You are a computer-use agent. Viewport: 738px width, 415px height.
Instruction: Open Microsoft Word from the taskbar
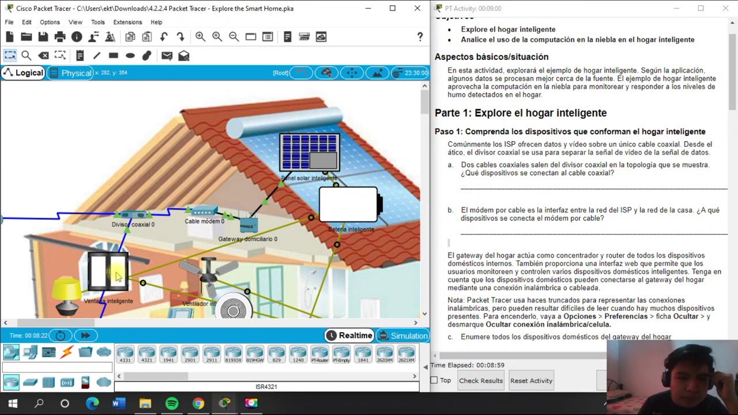119,403
